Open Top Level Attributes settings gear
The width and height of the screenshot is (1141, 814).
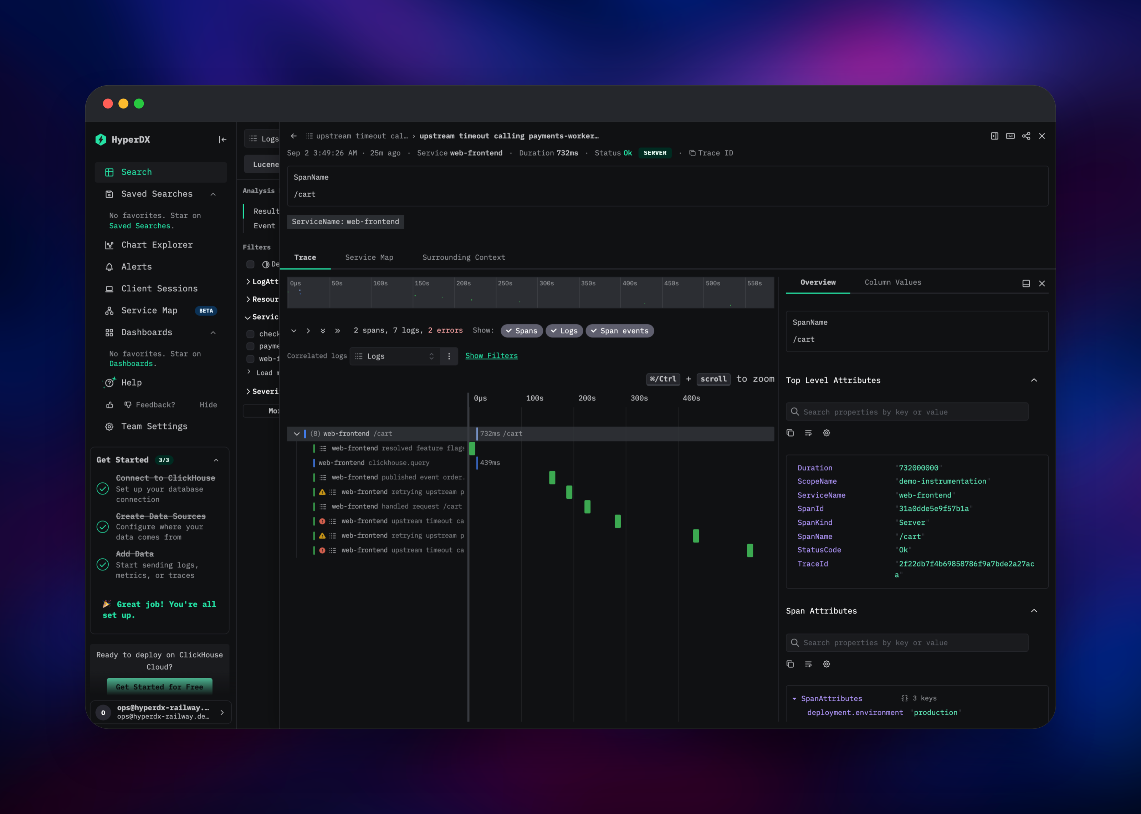tap(827, 433)
